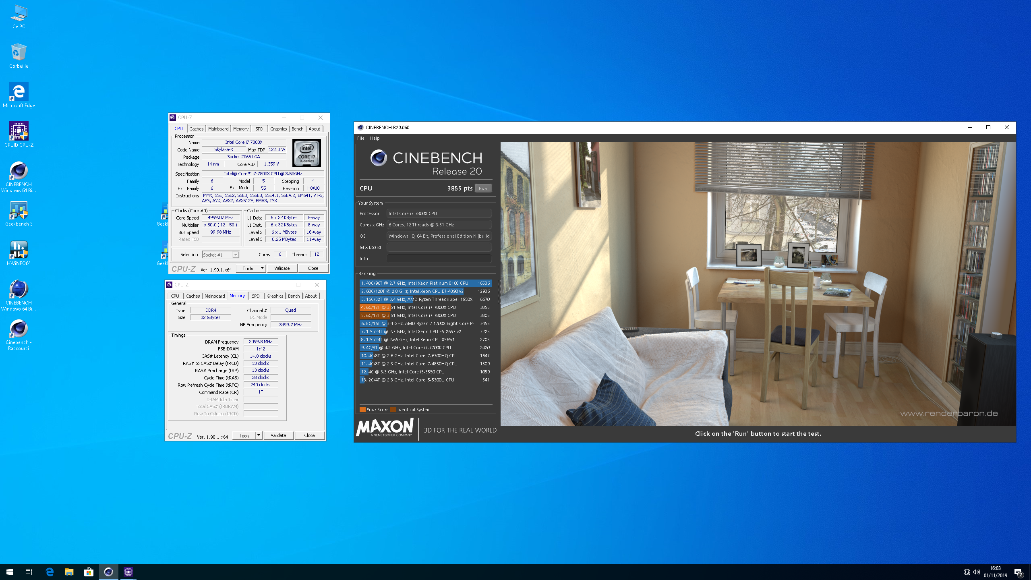The width and height of the screenshot is (1031, 580).
Task: Select ranking row 13 Core i5-5300U
Action: [425, 380]
